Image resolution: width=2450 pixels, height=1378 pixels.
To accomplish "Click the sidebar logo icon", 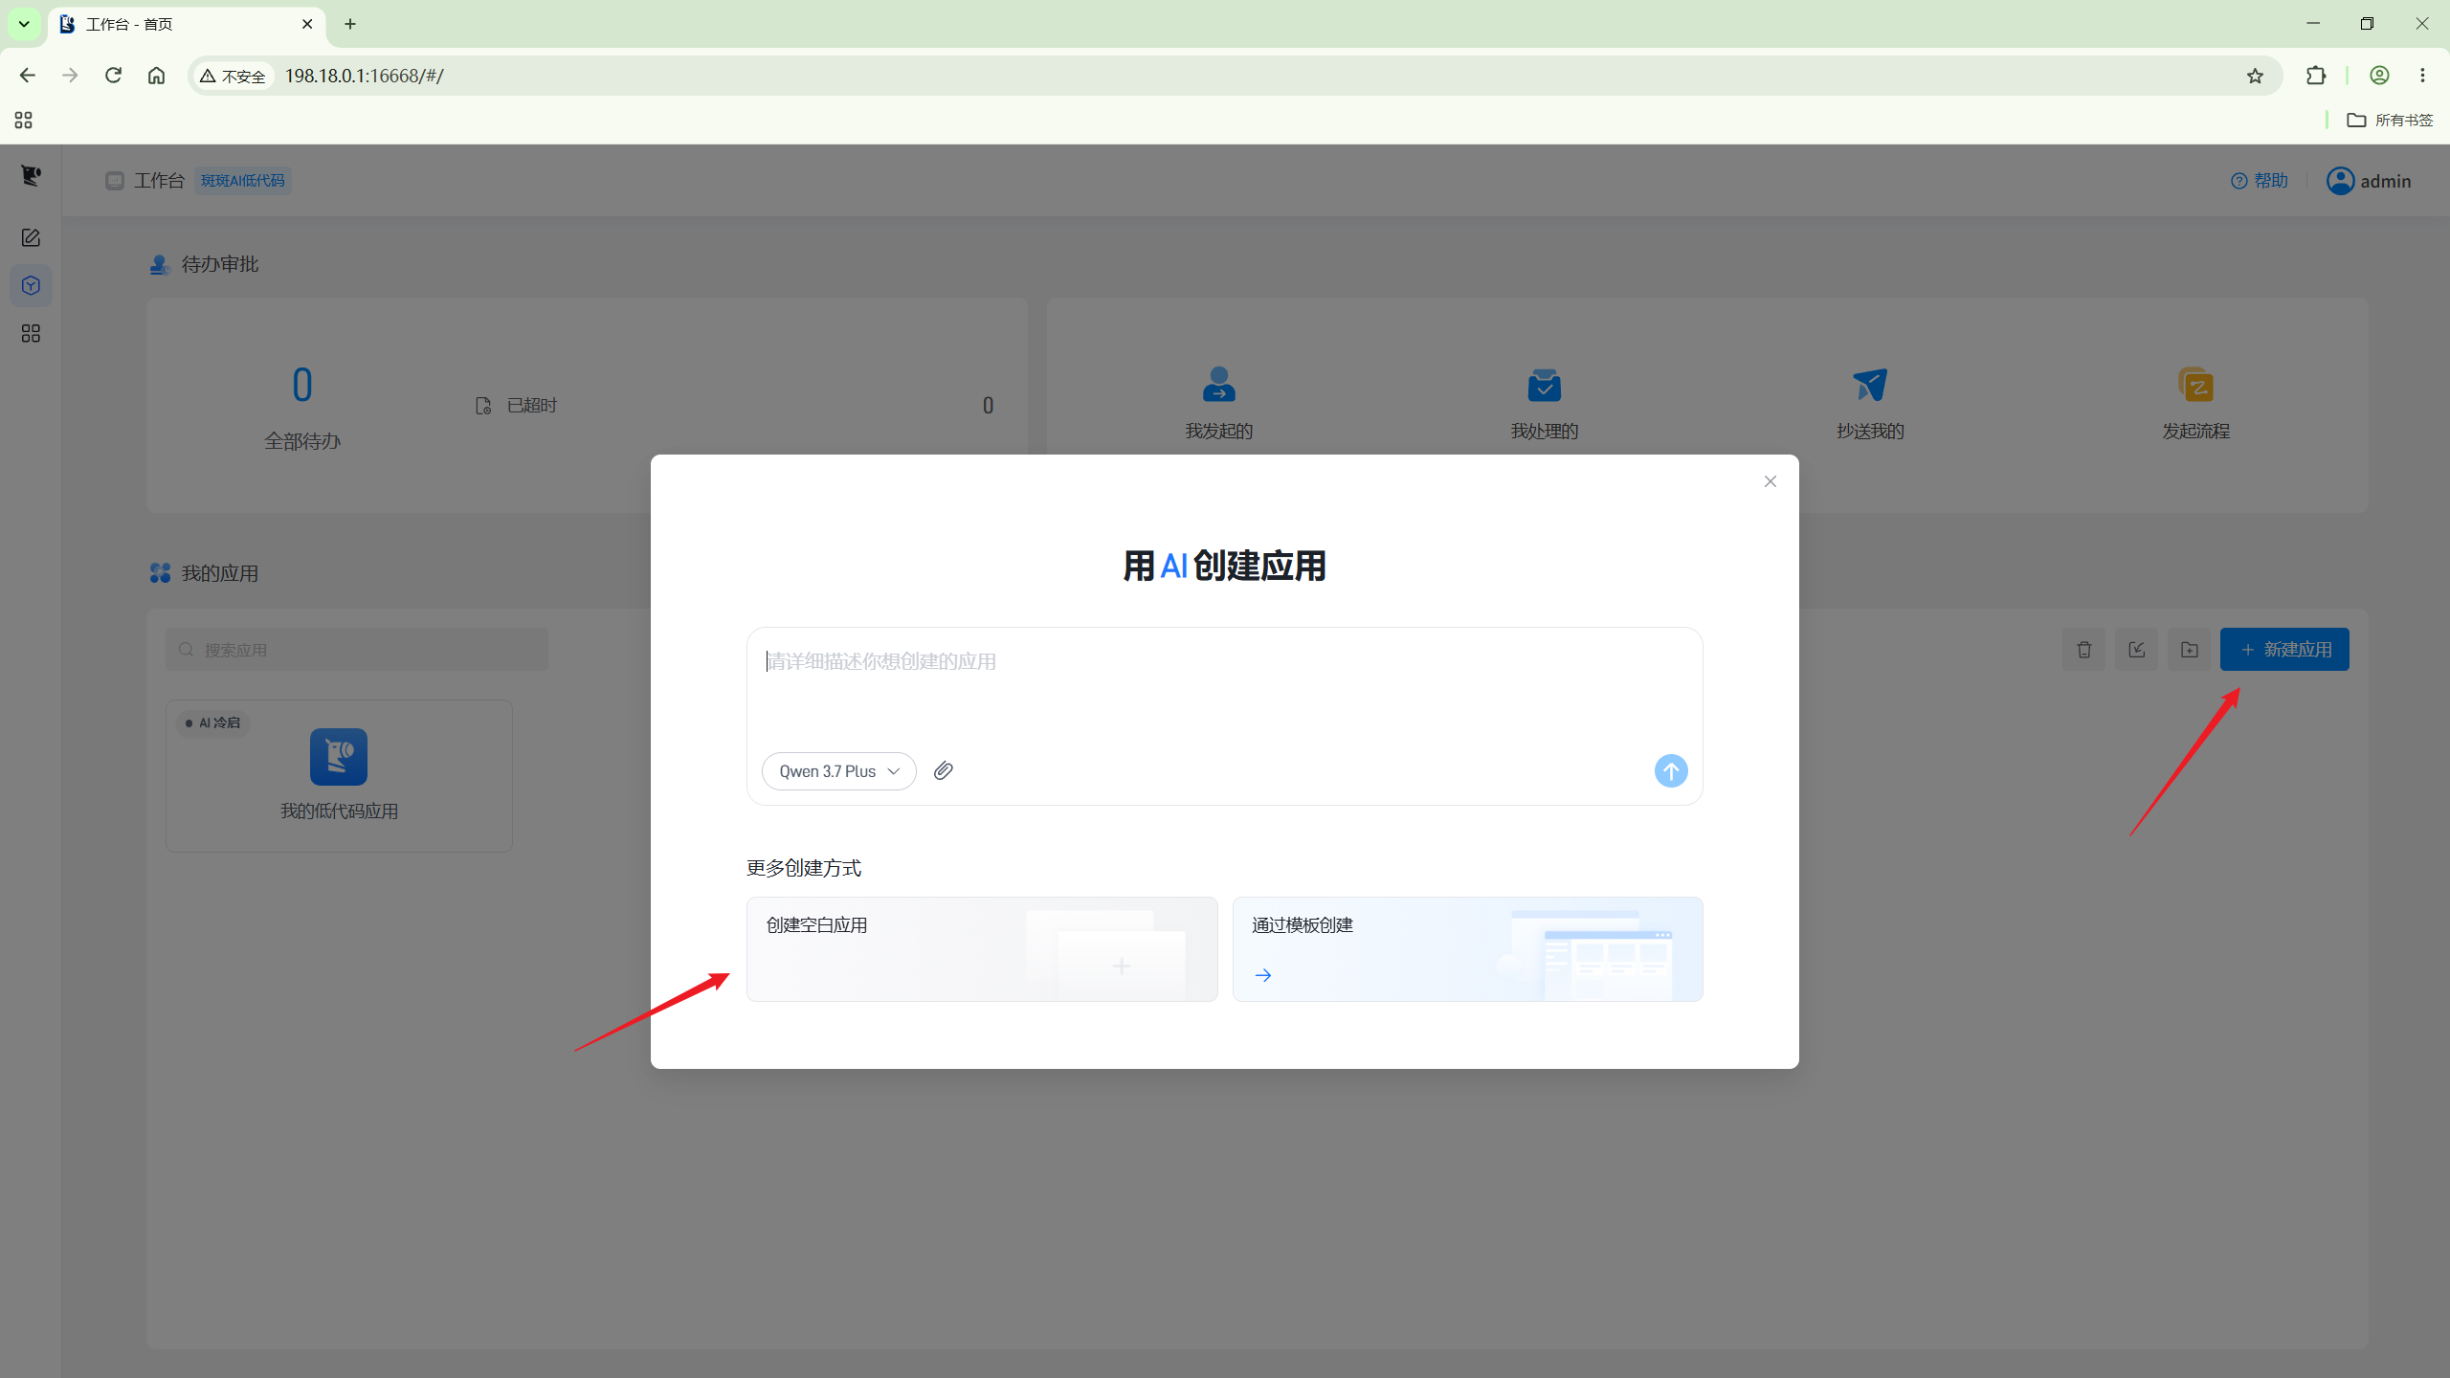I will click(31, 176).
